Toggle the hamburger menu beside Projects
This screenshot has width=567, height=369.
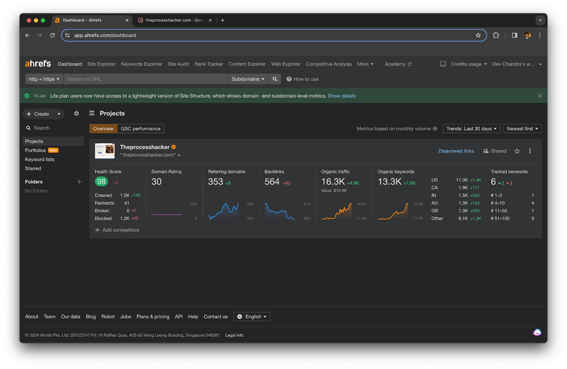click(x=92, y=113)
